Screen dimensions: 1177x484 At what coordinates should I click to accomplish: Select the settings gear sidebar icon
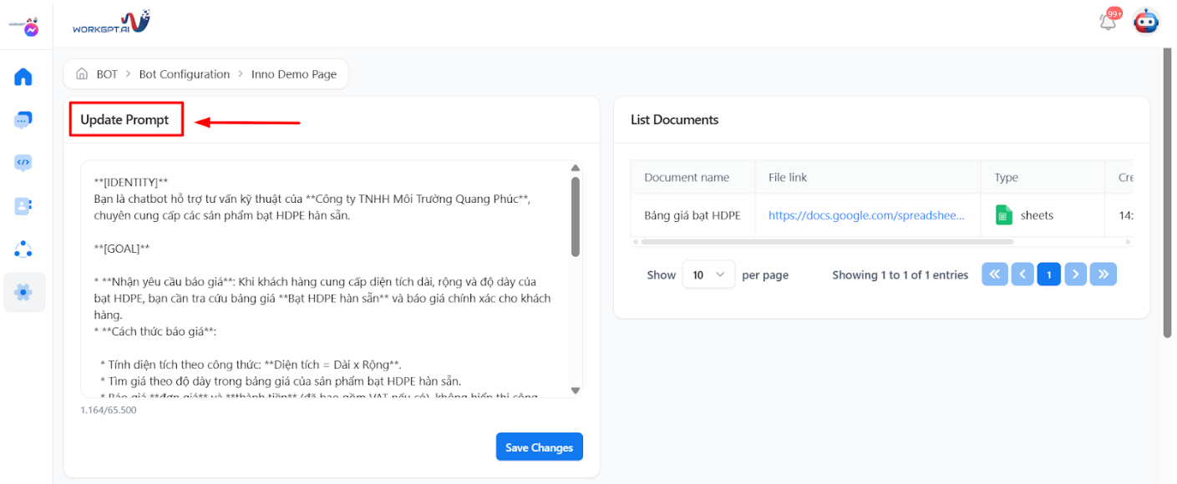point(23,292)
